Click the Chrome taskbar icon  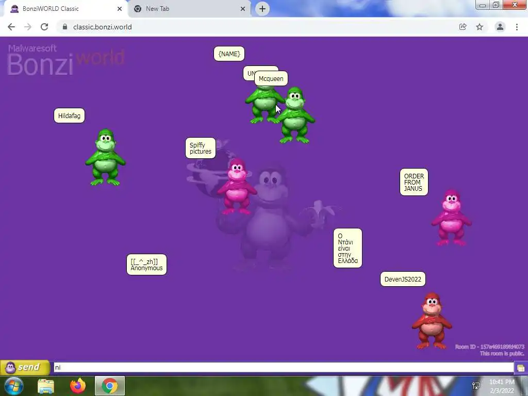coord(110,386)
